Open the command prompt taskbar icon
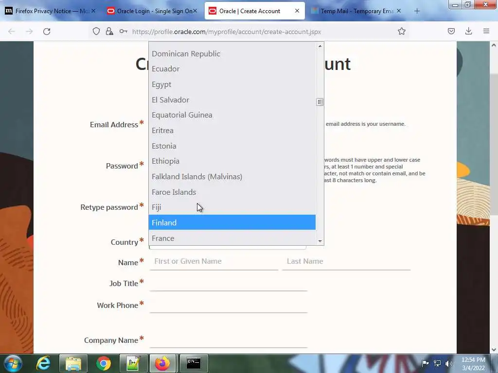This screenshot has width=498, height=373. coord(194,363)
